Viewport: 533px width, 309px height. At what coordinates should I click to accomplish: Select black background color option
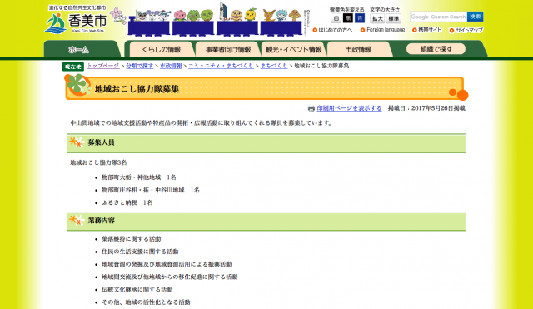[x=348, y=18]
